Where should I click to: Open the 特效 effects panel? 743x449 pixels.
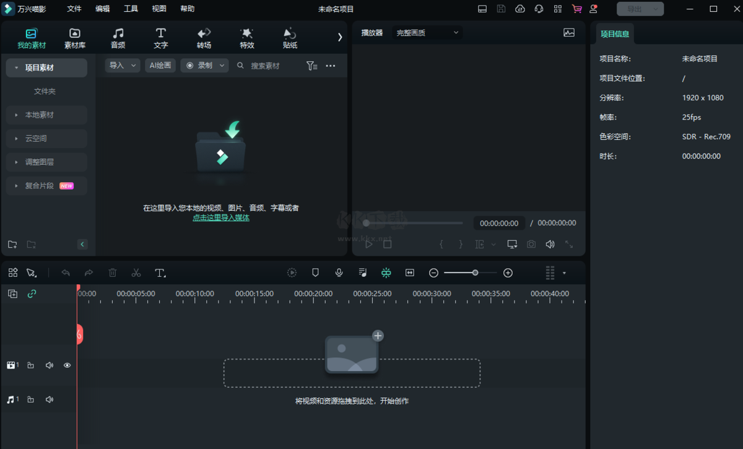247,38
